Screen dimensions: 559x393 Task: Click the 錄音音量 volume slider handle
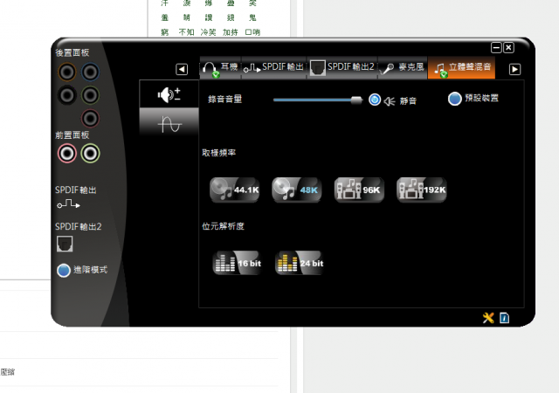tap(356, 100)
